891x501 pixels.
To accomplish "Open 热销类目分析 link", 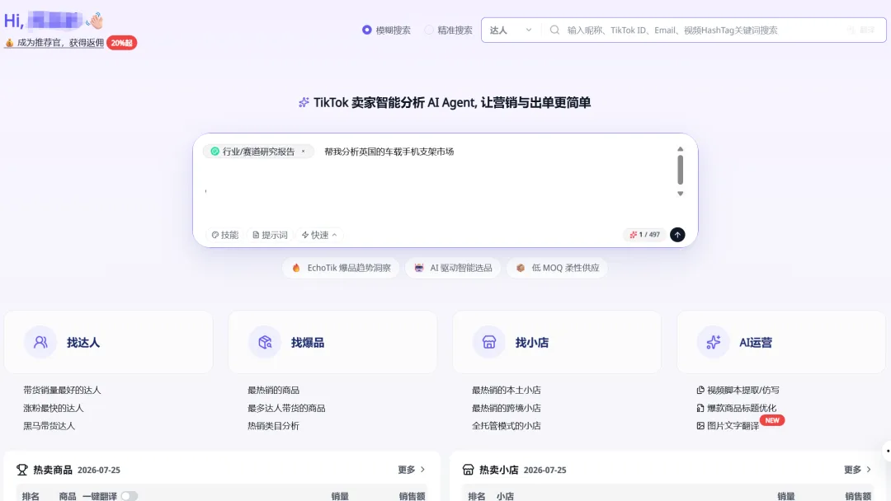I will [x=273, y=425].
